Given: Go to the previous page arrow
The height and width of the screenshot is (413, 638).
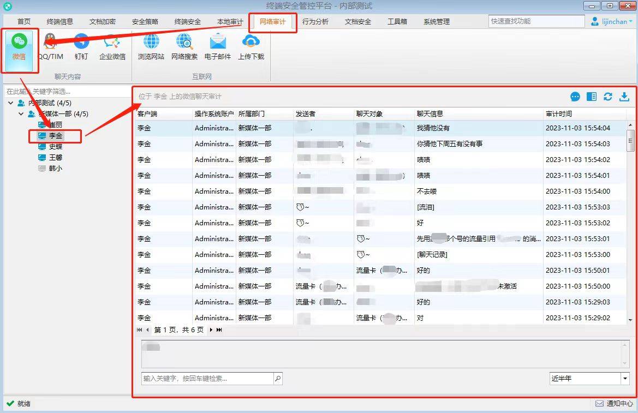Looking at the screenshot, I should click(x=147, y=330).
